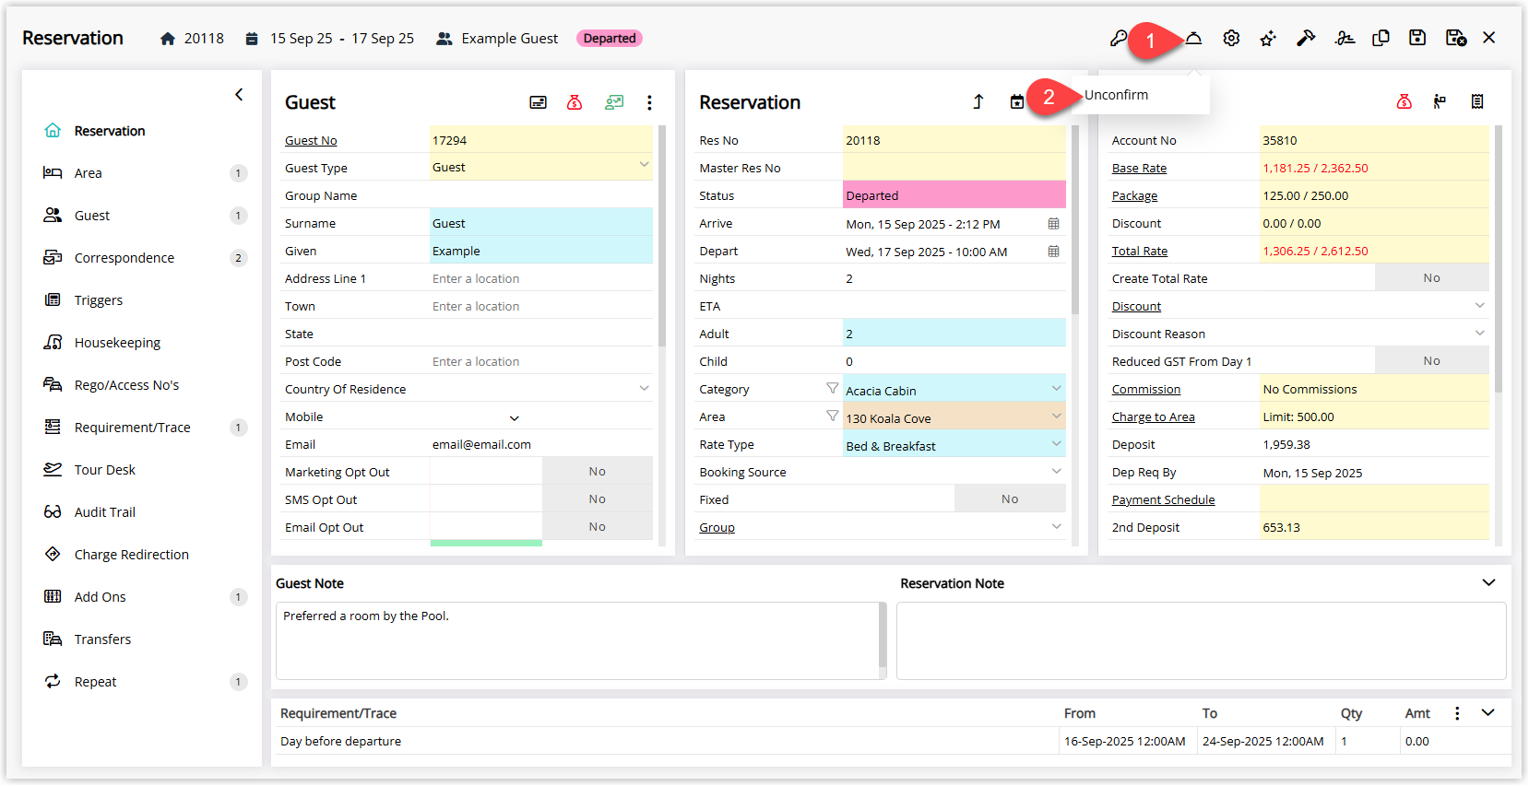Click the calendar star icon in Reservation panel

(x=1016, y=101)
